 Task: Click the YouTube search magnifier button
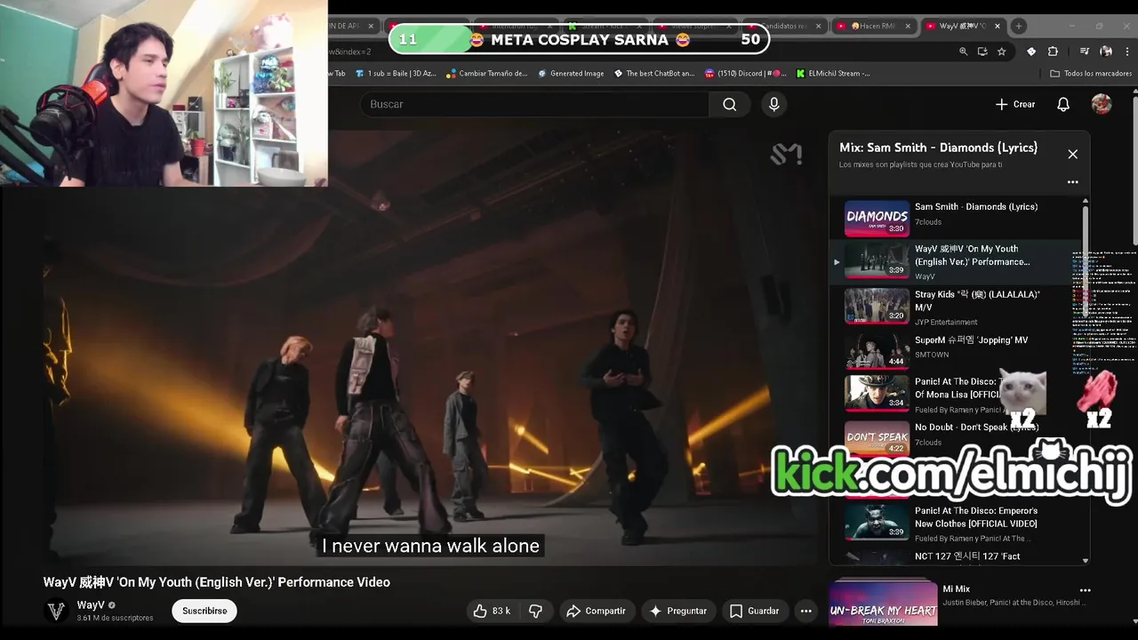pos(729,105)
